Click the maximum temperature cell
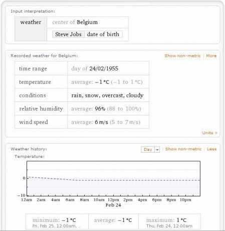 tap(169, 221)
